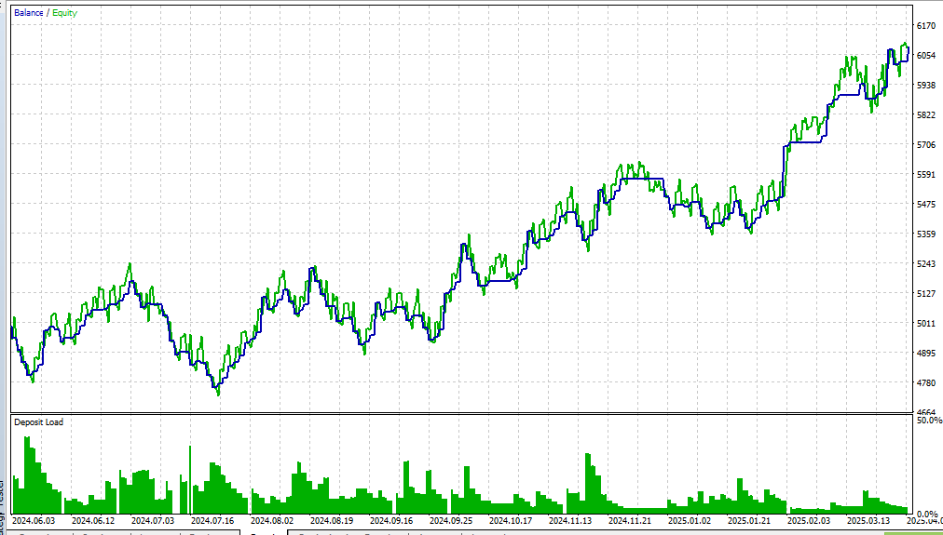Select the 5822 axis value
Image resolution: width=943 pixels, height=535 pixels.
coord(926,114)
